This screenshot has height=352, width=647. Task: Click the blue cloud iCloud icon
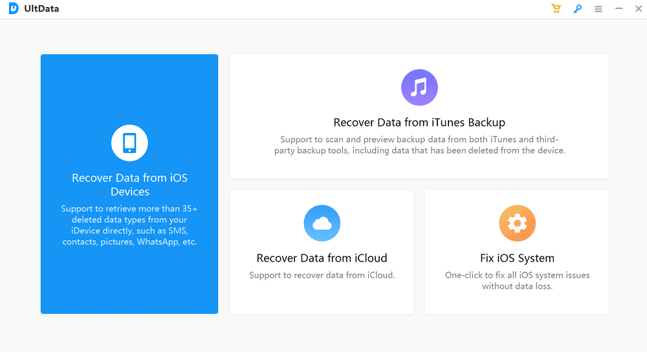pyautogui.click(x=322, y=223)
